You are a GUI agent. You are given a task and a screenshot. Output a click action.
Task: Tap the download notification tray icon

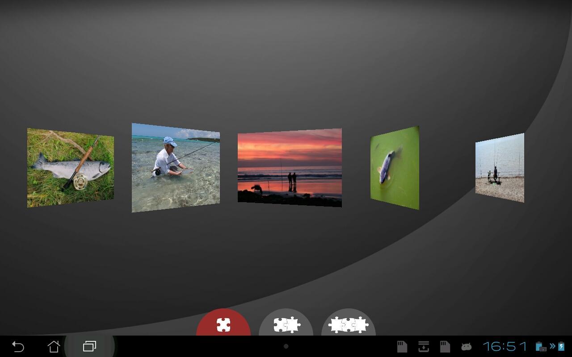[423, 346]
